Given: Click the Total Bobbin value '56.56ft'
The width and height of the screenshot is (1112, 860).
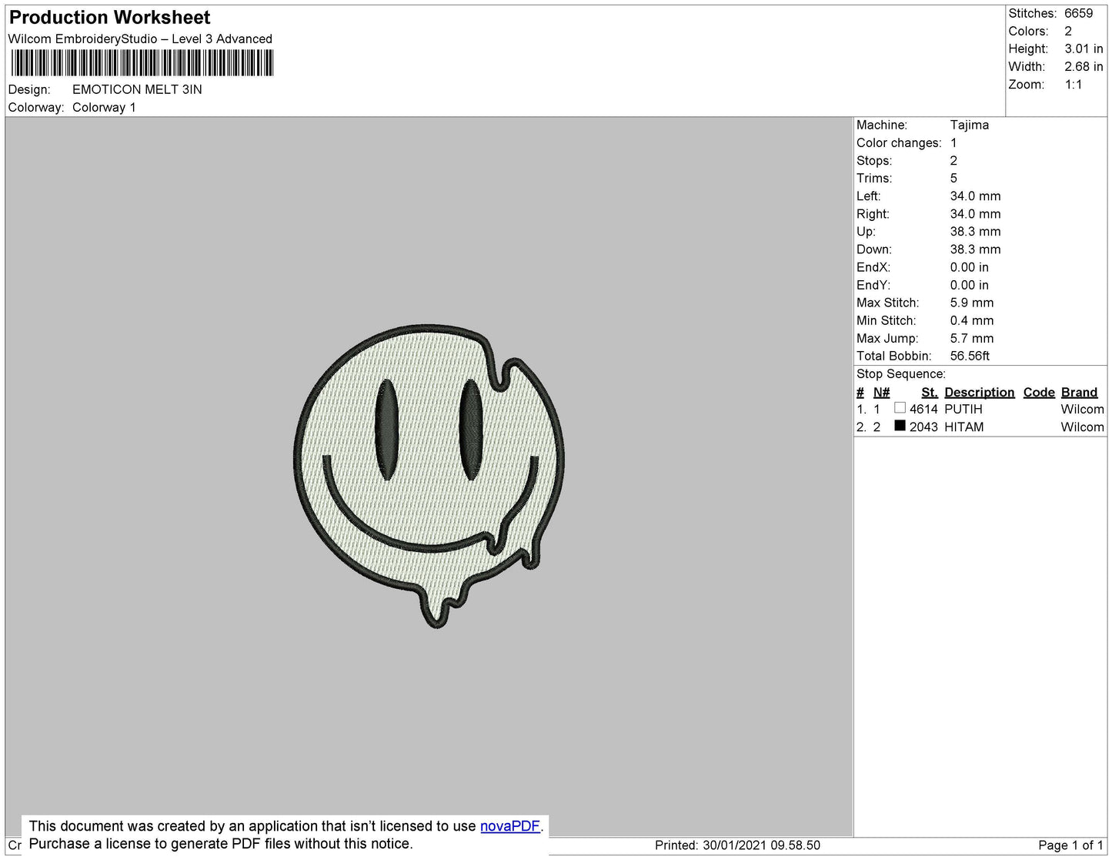Looking at the screenshot, I should coord(970,356).
